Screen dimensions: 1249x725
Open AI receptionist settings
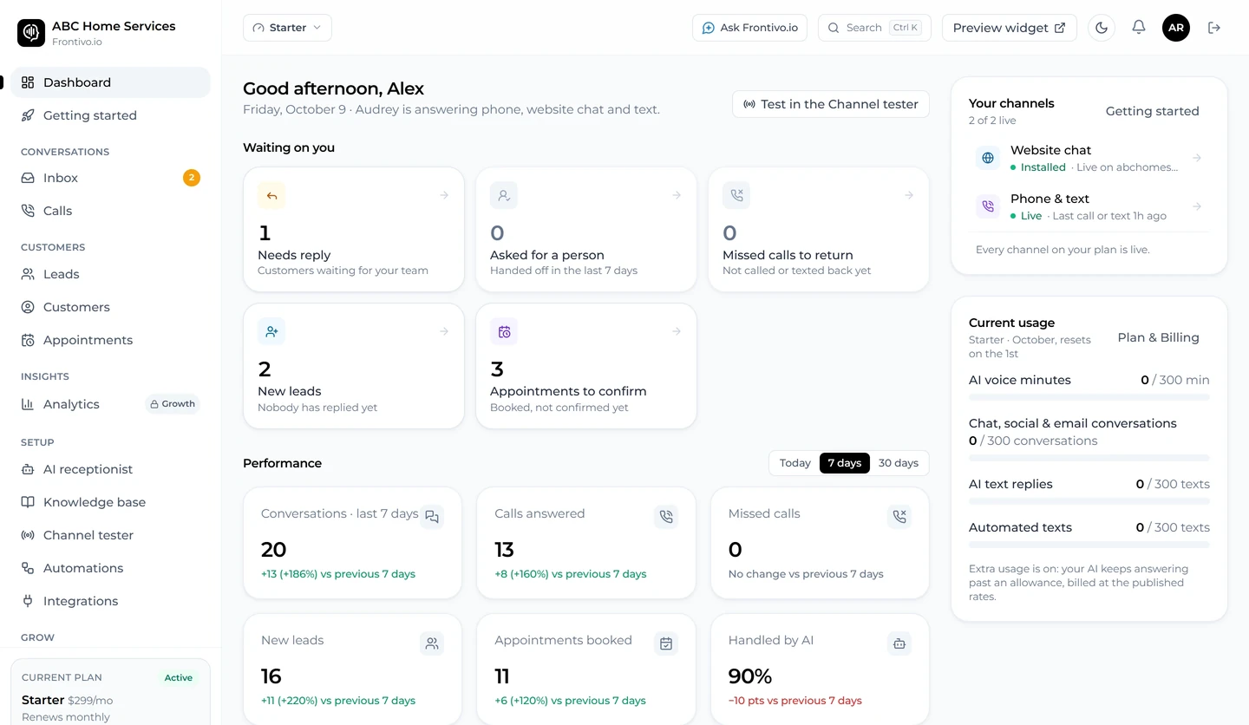click(110, 469)
